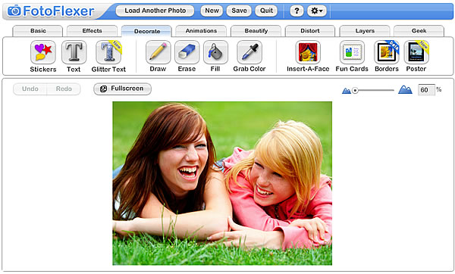
Task: Click the zoom percentage field
Action: 426,90
